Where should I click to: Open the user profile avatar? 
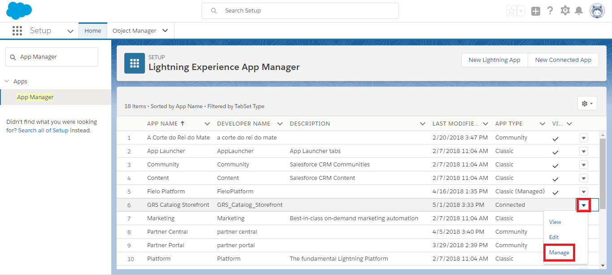pos(597,11)
